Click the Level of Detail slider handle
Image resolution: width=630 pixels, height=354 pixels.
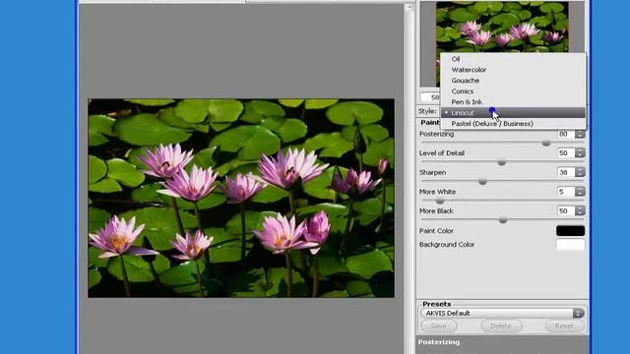click(x=501, y=162)
